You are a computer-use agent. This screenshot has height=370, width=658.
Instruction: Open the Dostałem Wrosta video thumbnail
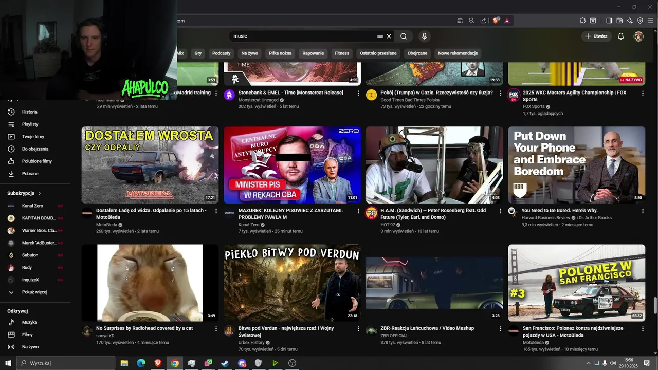click(150, 165)
